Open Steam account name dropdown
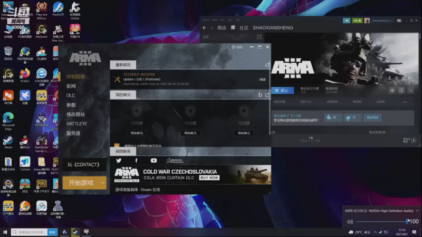Screen dimensions: 422x237 tap(381, 21)
